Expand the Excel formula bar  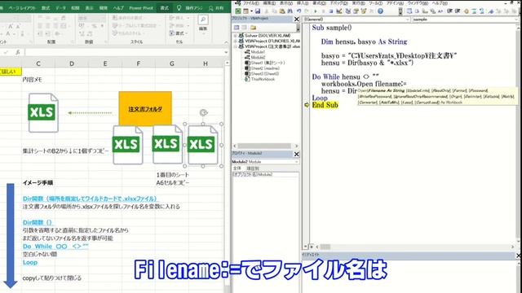click(x=227, y=52)
